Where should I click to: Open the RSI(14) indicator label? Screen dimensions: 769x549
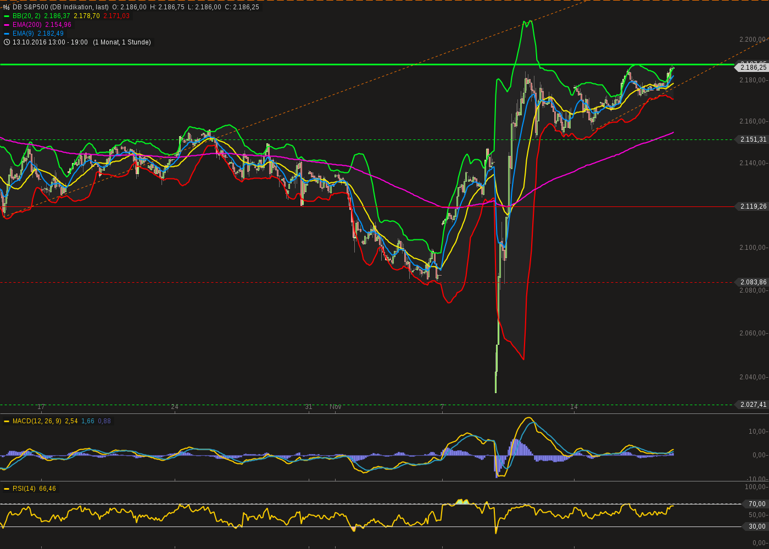click(x=24, y=489)
